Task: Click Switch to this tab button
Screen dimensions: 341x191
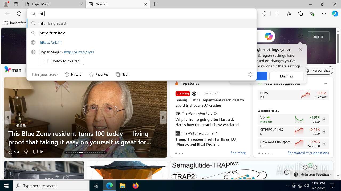Action: point(62,61)
